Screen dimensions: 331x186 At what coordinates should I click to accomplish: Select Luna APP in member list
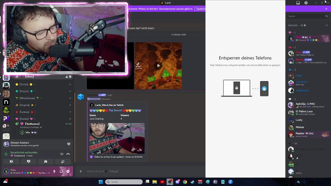click(x=308, y=53)
